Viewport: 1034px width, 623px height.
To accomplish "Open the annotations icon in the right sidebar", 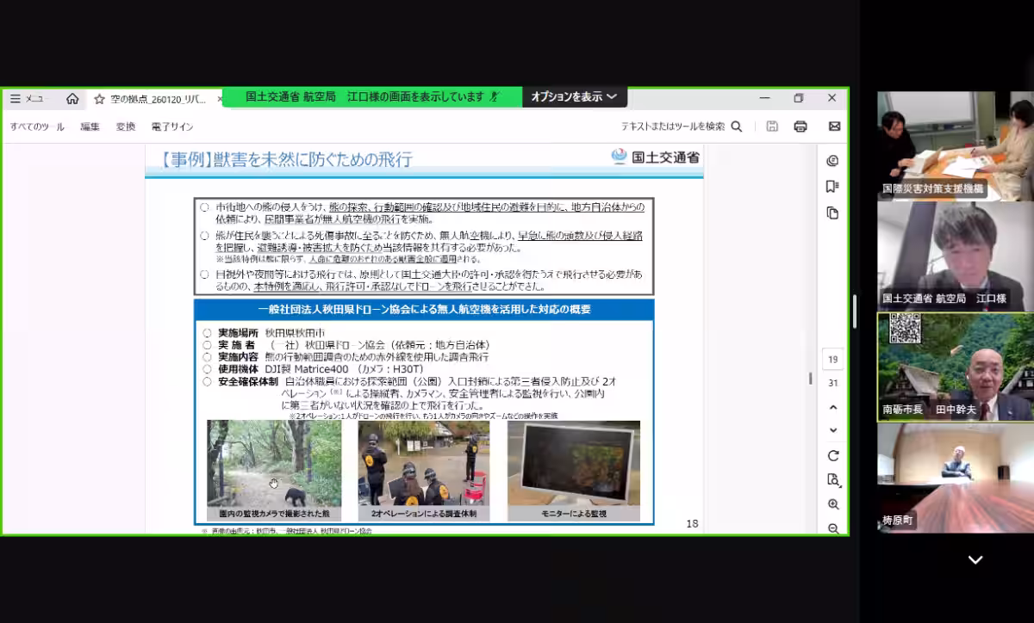I will [x=832, y=162].
